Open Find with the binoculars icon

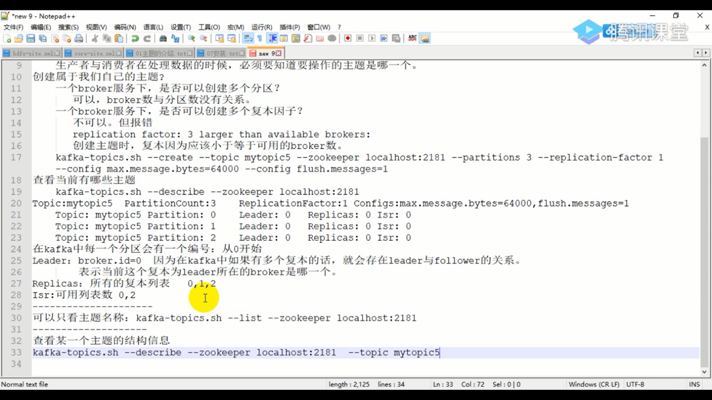[x=163, y=39]
